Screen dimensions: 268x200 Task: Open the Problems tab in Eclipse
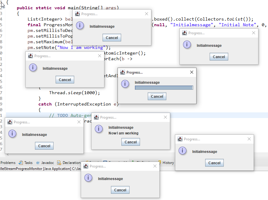coord(8,163)
